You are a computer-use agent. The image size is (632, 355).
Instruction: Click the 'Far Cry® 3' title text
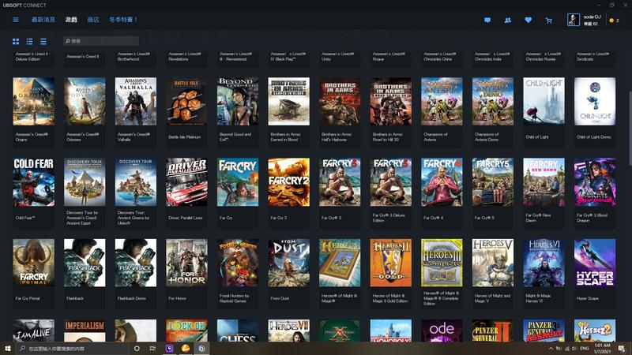click(x=331, y=218)
